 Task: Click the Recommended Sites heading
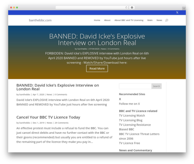click(x=132, y=94)
